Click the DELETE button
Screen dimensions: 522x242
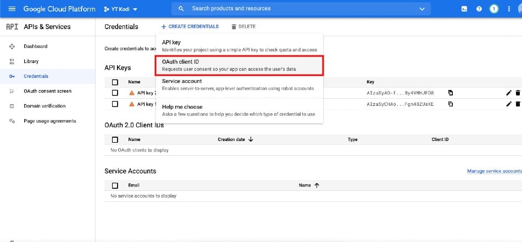243,26
